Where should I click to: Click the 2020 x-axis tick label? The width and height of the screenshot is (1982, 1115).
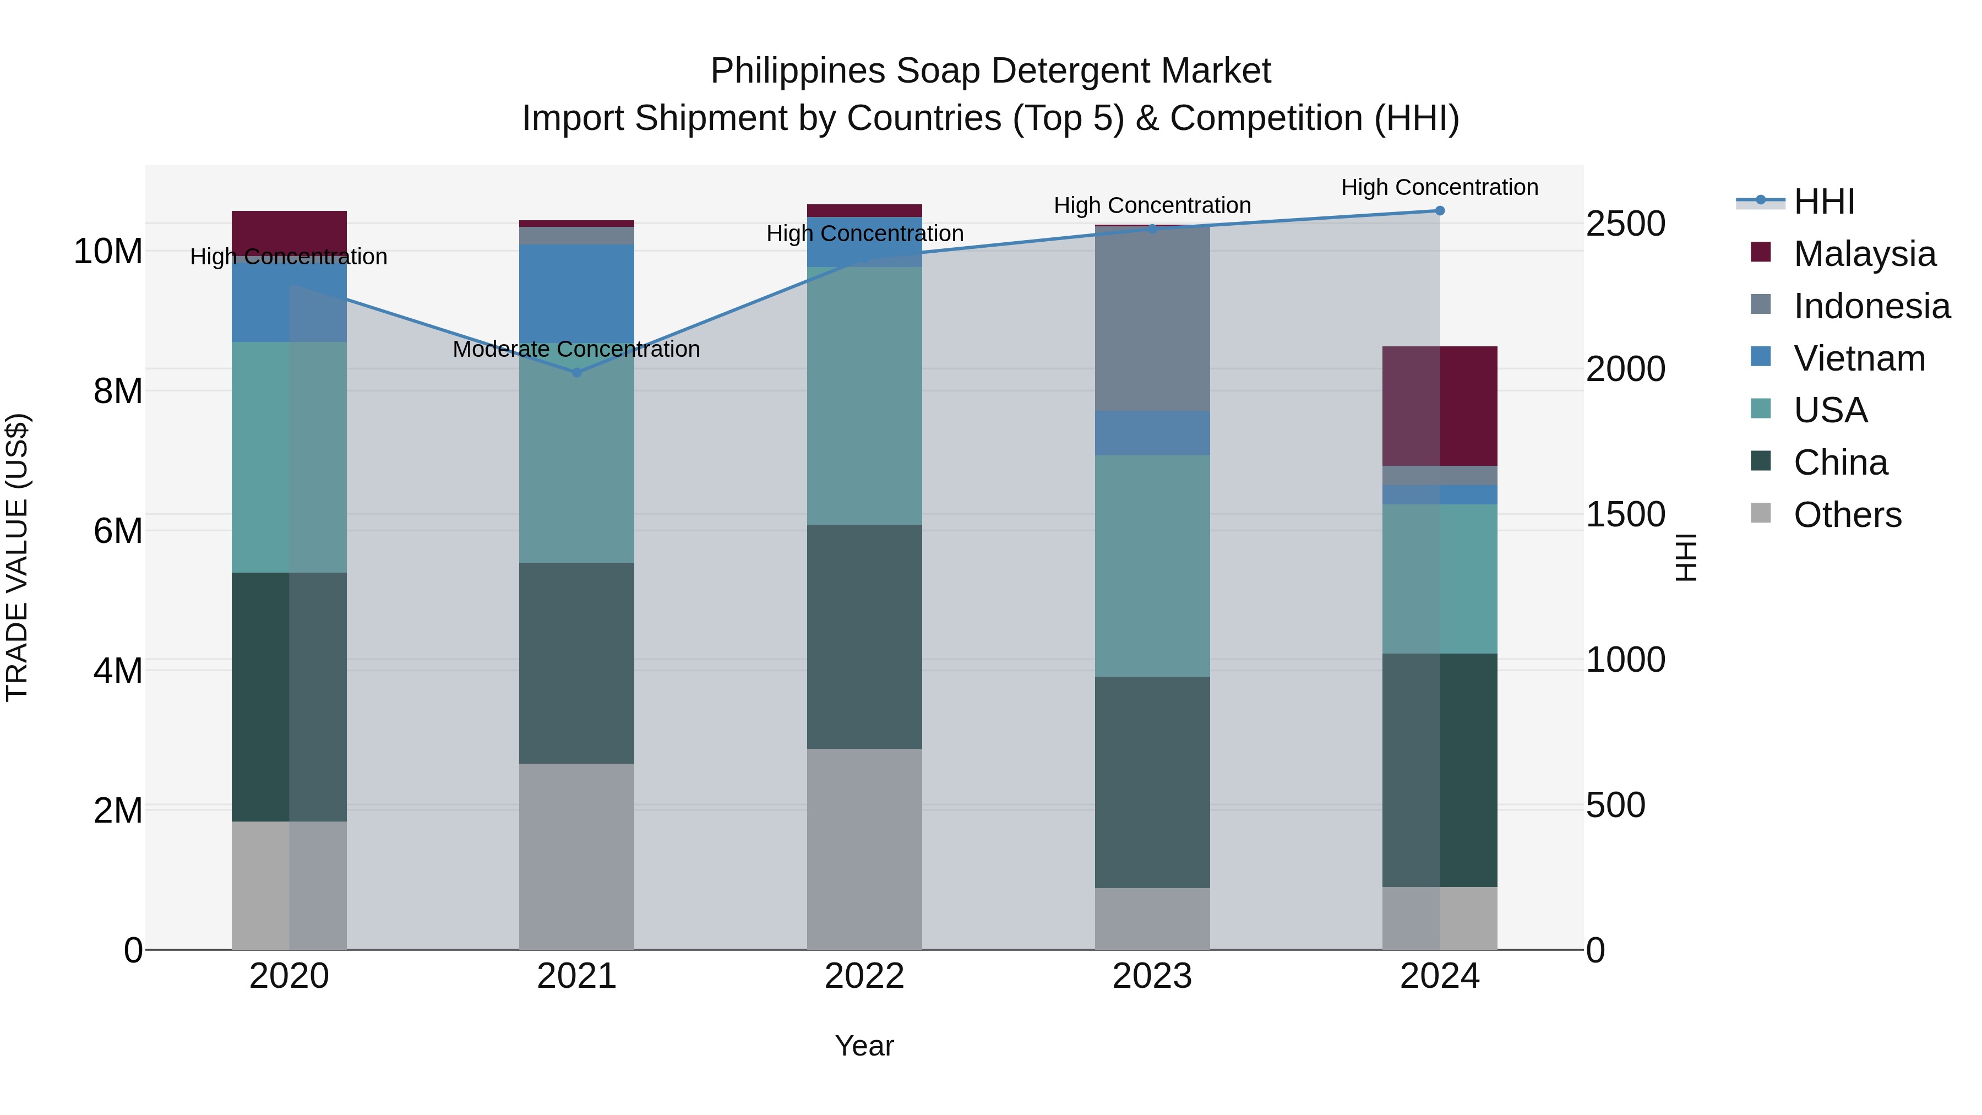tap(289, 976)
